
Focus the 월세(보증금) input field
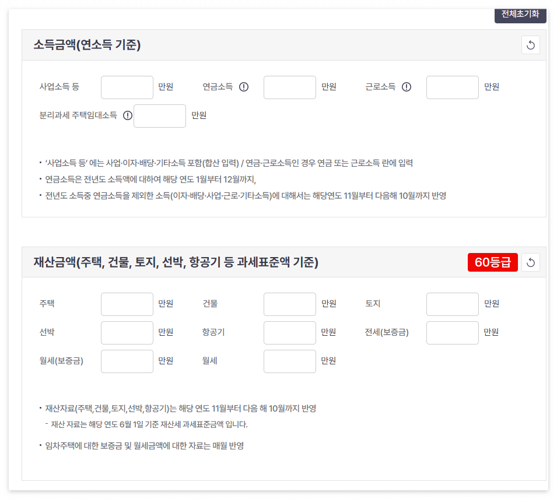pyautogui.click(x=127, y=361)
